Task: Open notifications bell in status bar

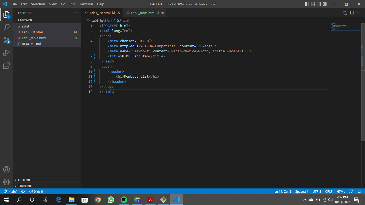Action: (x=359, y=192)
